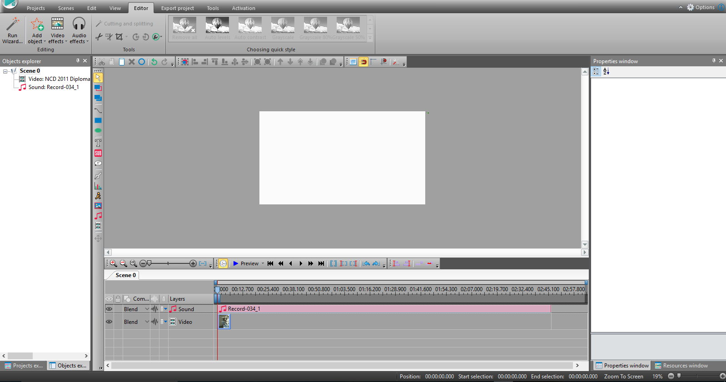Add a subtitle with the SUB tool
This screenshot has width=726, height=382.
click(98, 153)
